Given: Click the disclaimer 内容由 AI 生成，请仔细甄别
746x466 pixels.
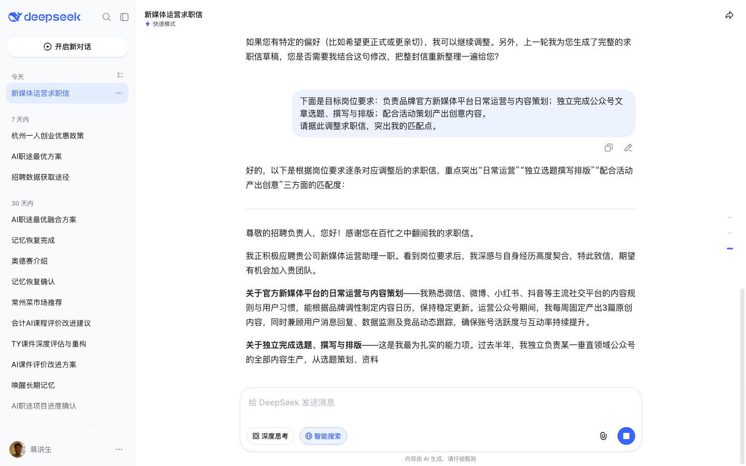Looking at the screenshot, I should point(440,459).
